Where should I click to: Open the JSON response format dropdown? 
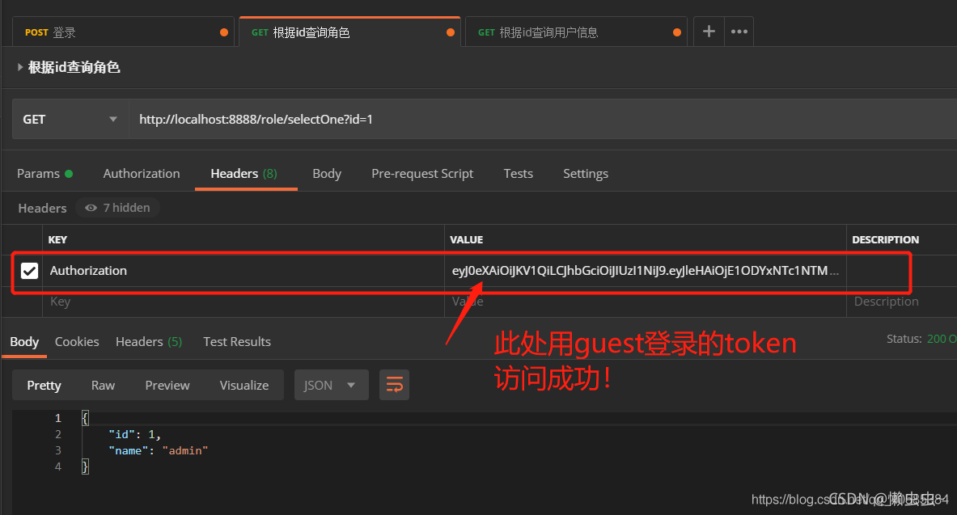click(x=331, y=385)
